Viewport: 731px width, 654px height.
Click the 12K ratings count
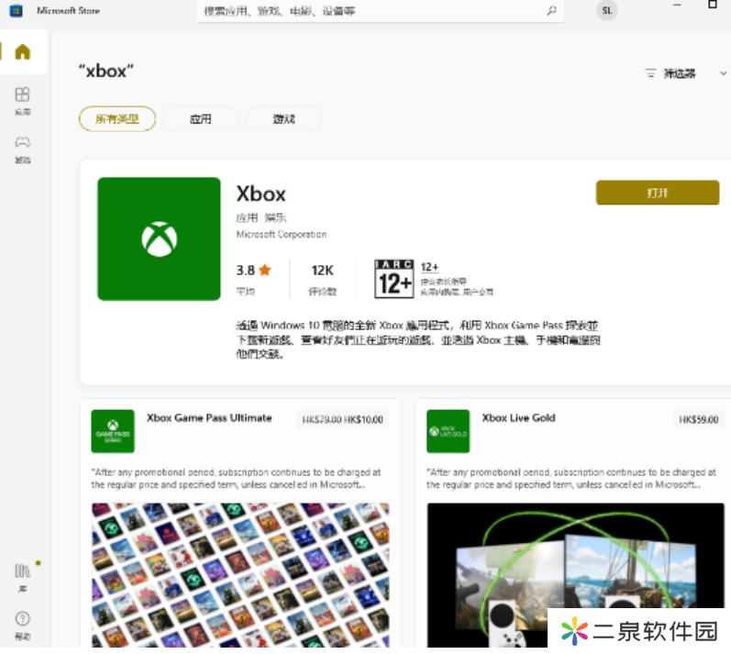click(322, 271)
